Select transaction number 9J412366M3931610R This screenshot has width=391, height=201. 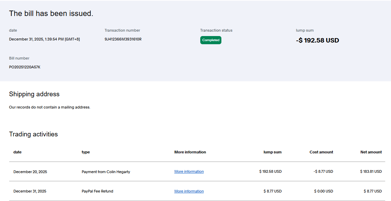point(123,39)
